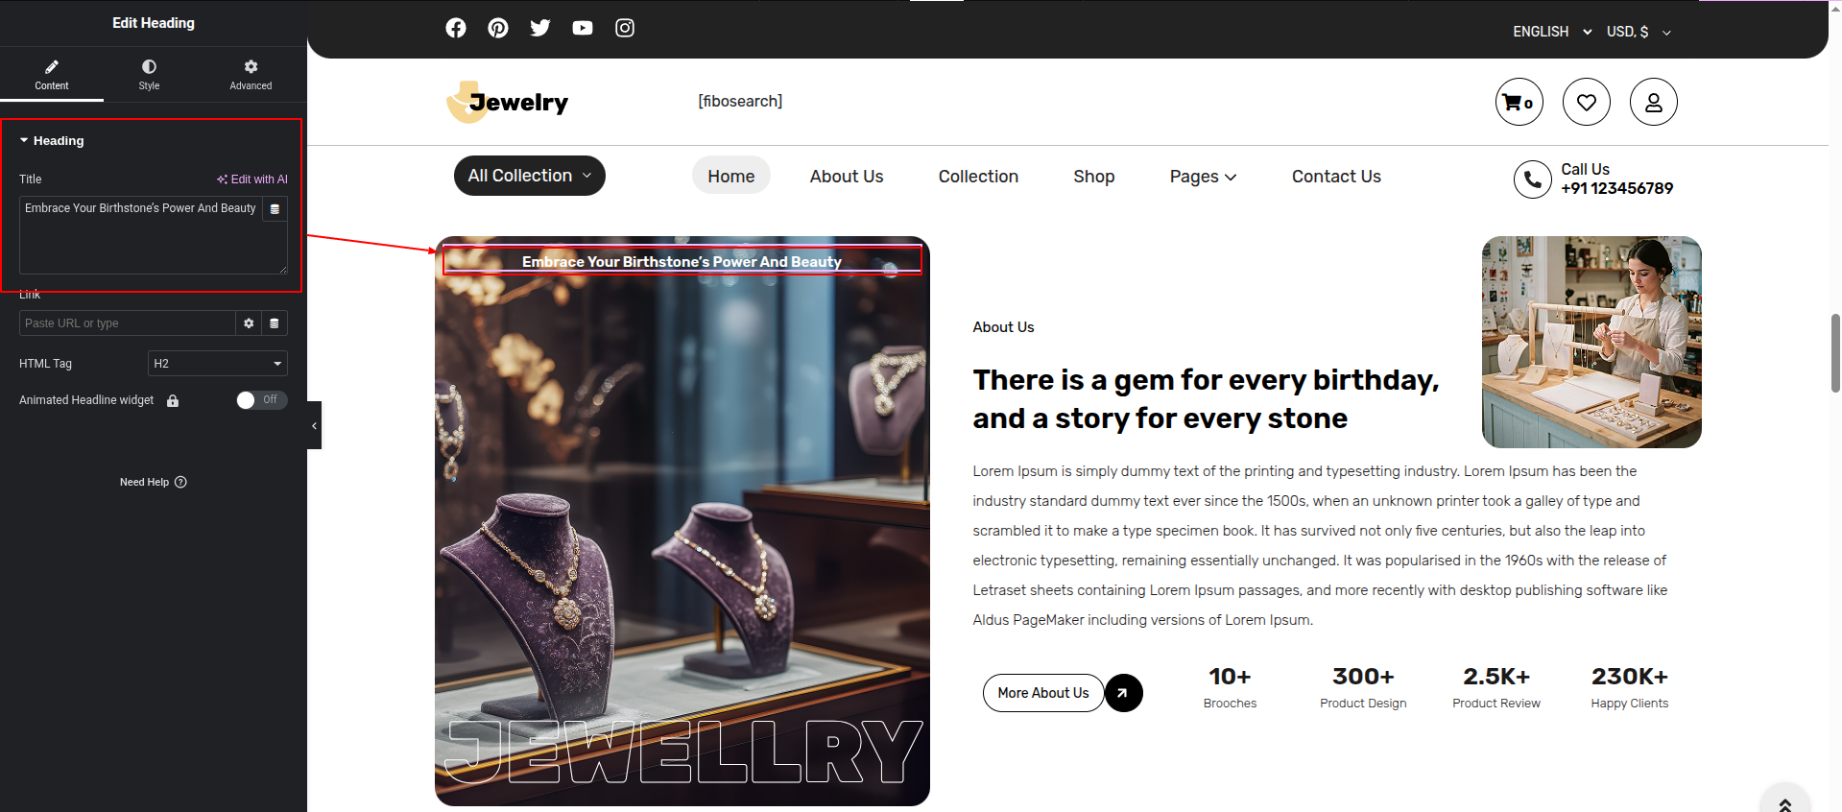Open the wishlist heart icon
The height and width of the screenshot is (812, 1842).
point(1587,102)
